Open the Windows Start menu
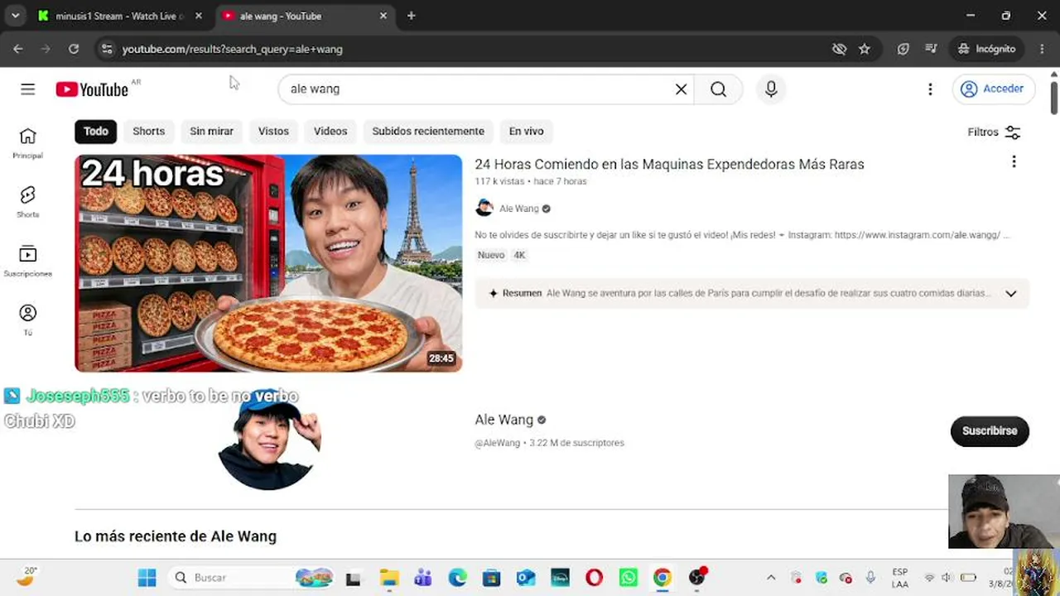The height and width of the screenshot is (596, 1060). click(147, 578)
